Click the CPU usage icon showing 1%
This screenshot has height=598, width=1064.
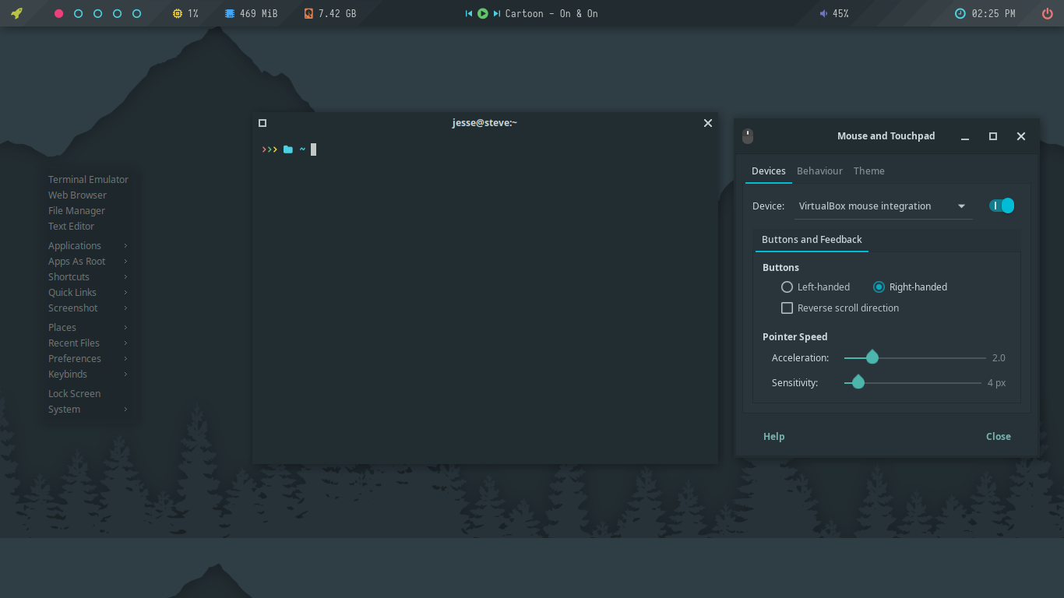(x=178, y=14)
